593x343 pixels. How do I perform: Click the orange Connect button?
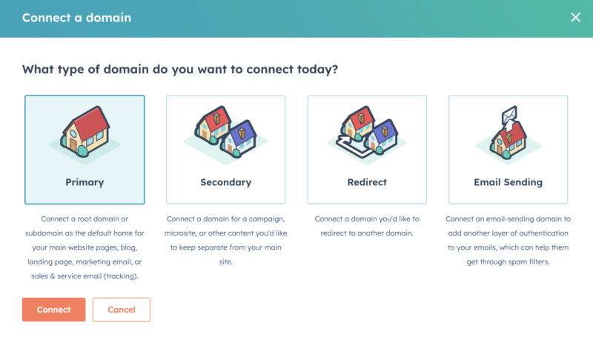(x=53, y=310)
